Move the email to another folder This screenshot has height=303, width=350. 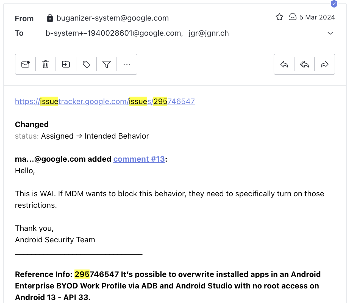[66, 64]
